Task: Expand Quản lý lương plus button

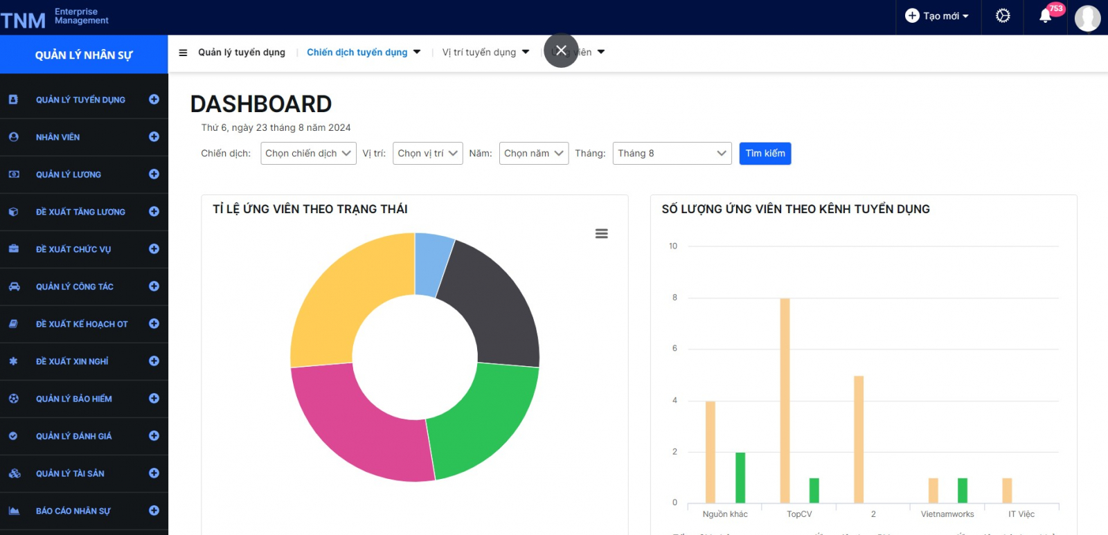Action: (154, 174)
